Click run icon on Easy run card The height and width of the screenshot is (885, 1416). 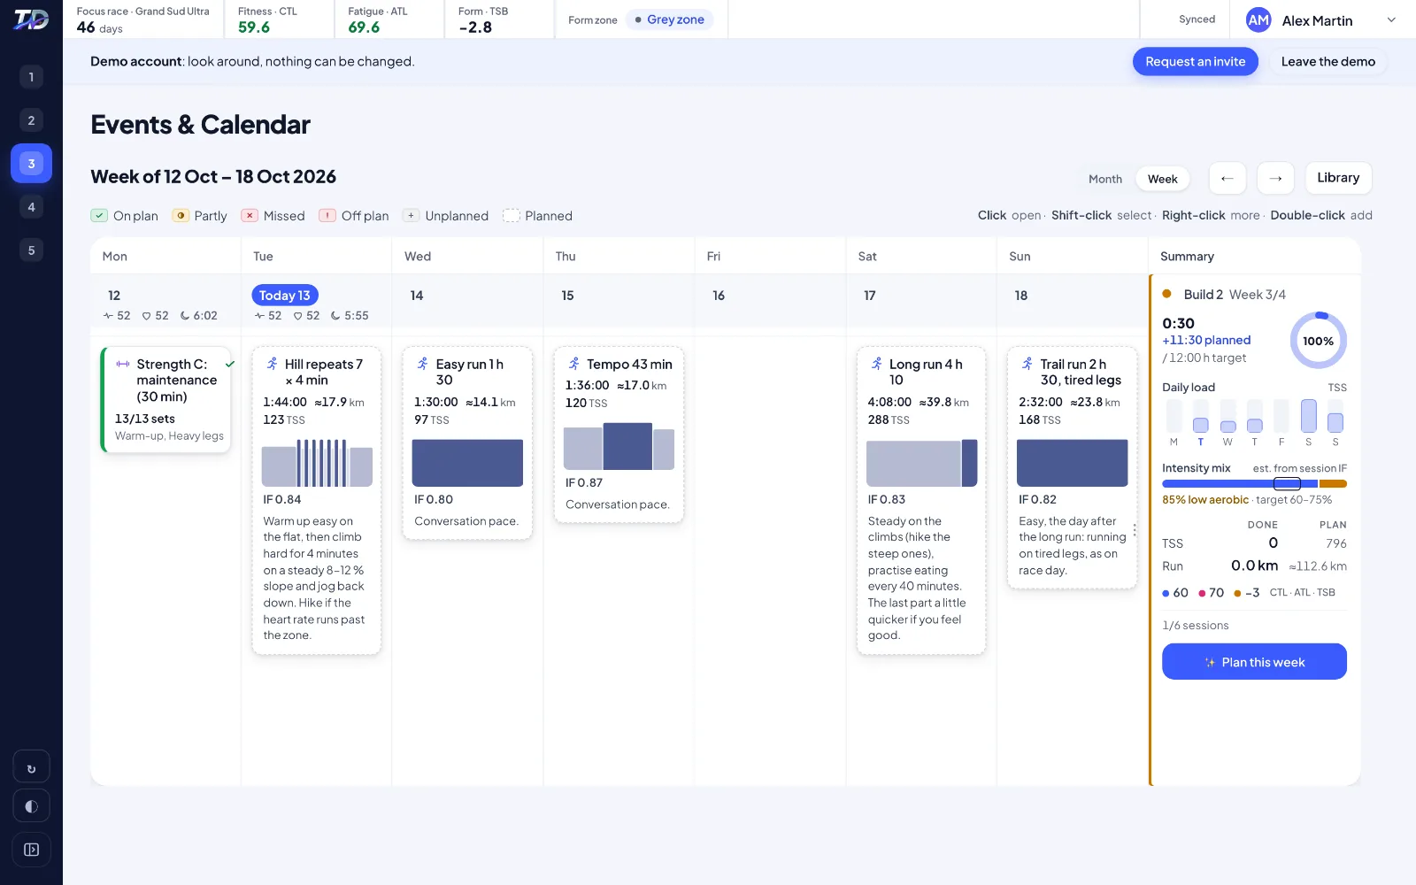(423, 364)
